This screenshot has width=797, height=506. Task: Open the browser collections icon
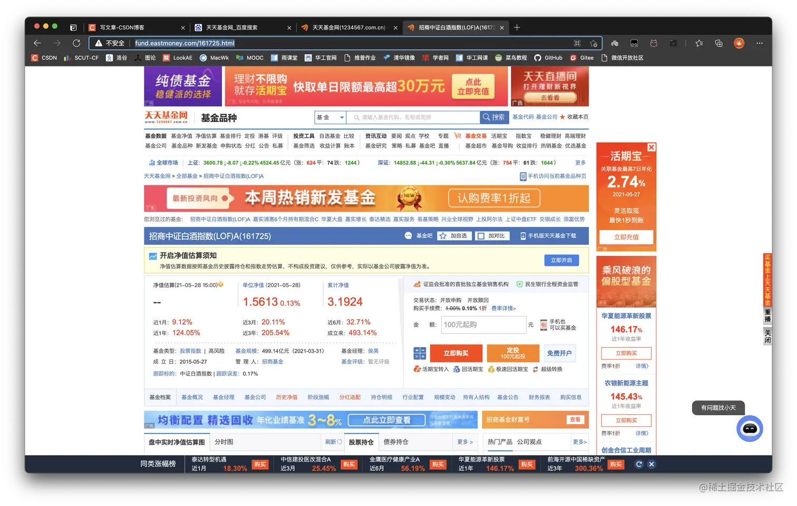tap(718, 43)
